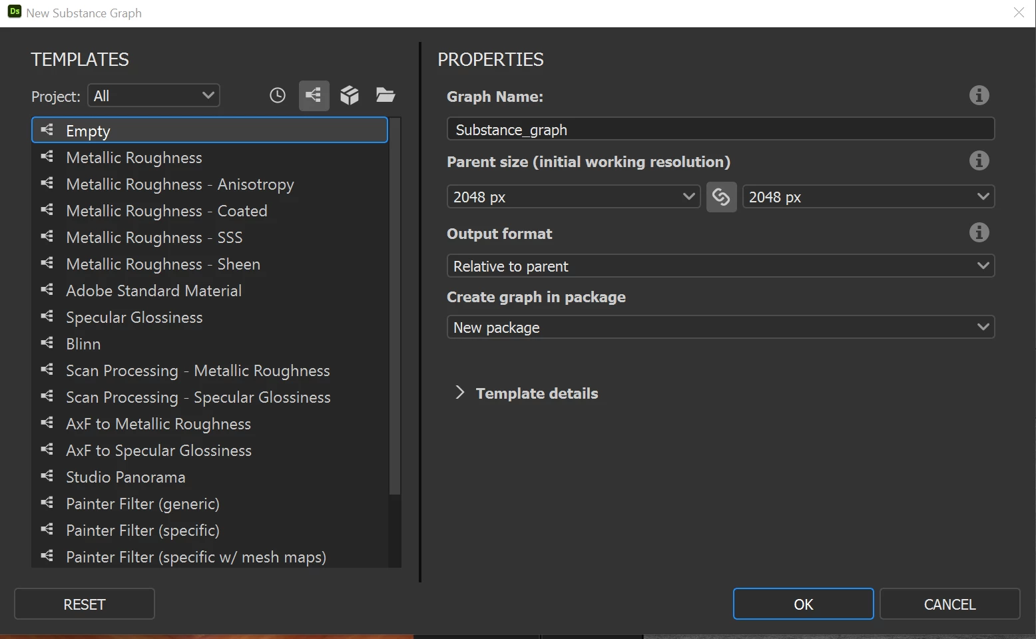
Task: Click the graph icon beside Empty
Action: click(47, 130)
